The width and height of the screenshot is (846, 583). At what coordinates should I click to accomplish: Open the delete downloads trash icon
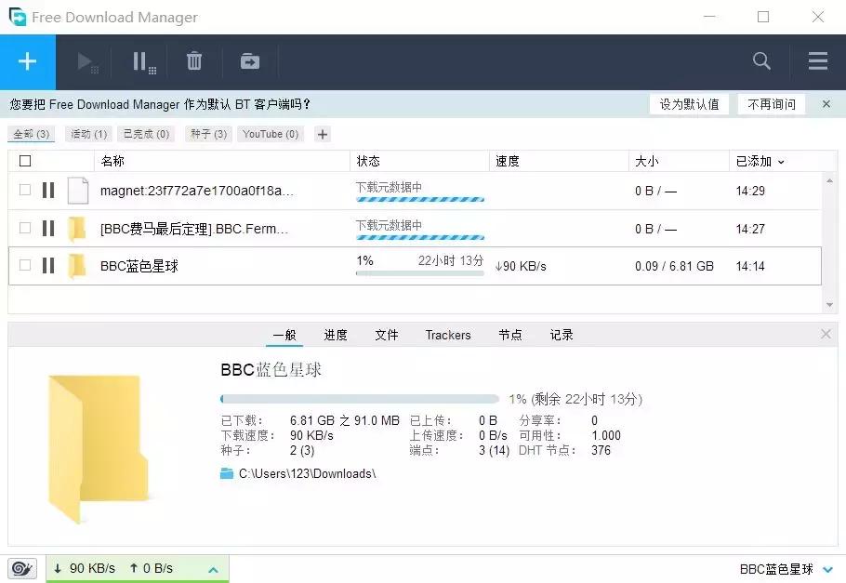[x=193, y=61]
